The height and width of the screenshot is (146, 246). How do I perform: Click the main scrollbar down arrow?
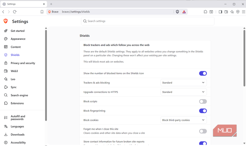tap(244, 143)
